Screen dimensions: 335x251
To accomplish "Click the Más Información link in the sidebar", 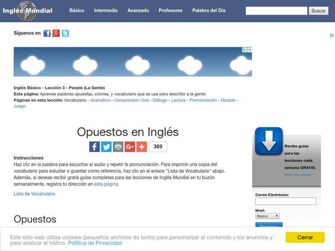I will coord(298,175).
